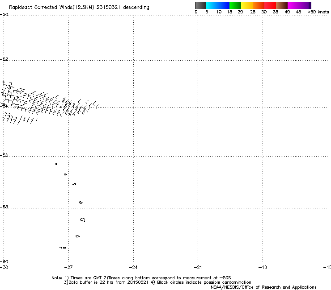Click the magenta 40-45 knots color swatch
The height and width of the screenshot is (290, 331).
pyautogui.click(x=293, y=5)
